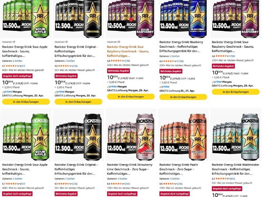
Task: Open rating breakdown chevron for non-sponsored Sour Raspberry
Action: point(228,56)
